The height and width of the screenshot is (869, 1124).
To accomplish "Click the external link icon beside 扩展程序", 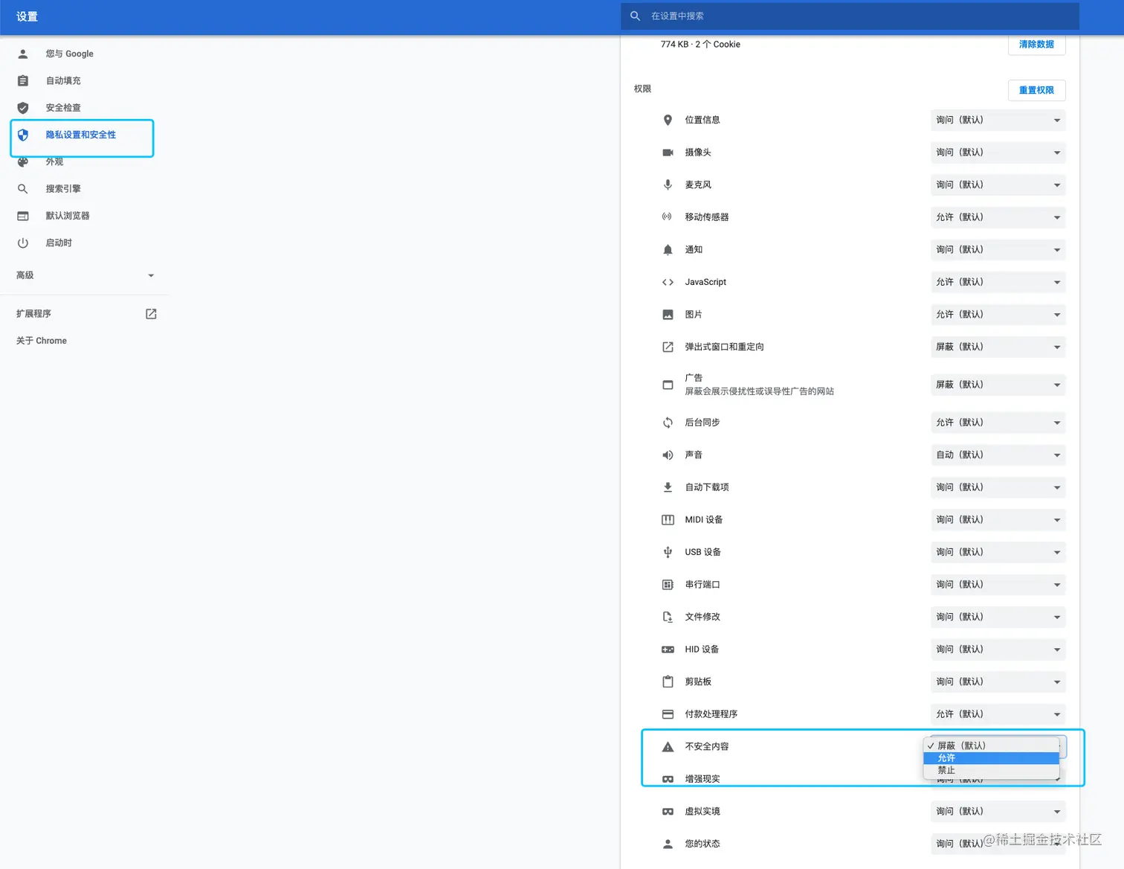I will click(x=151, y=314).
